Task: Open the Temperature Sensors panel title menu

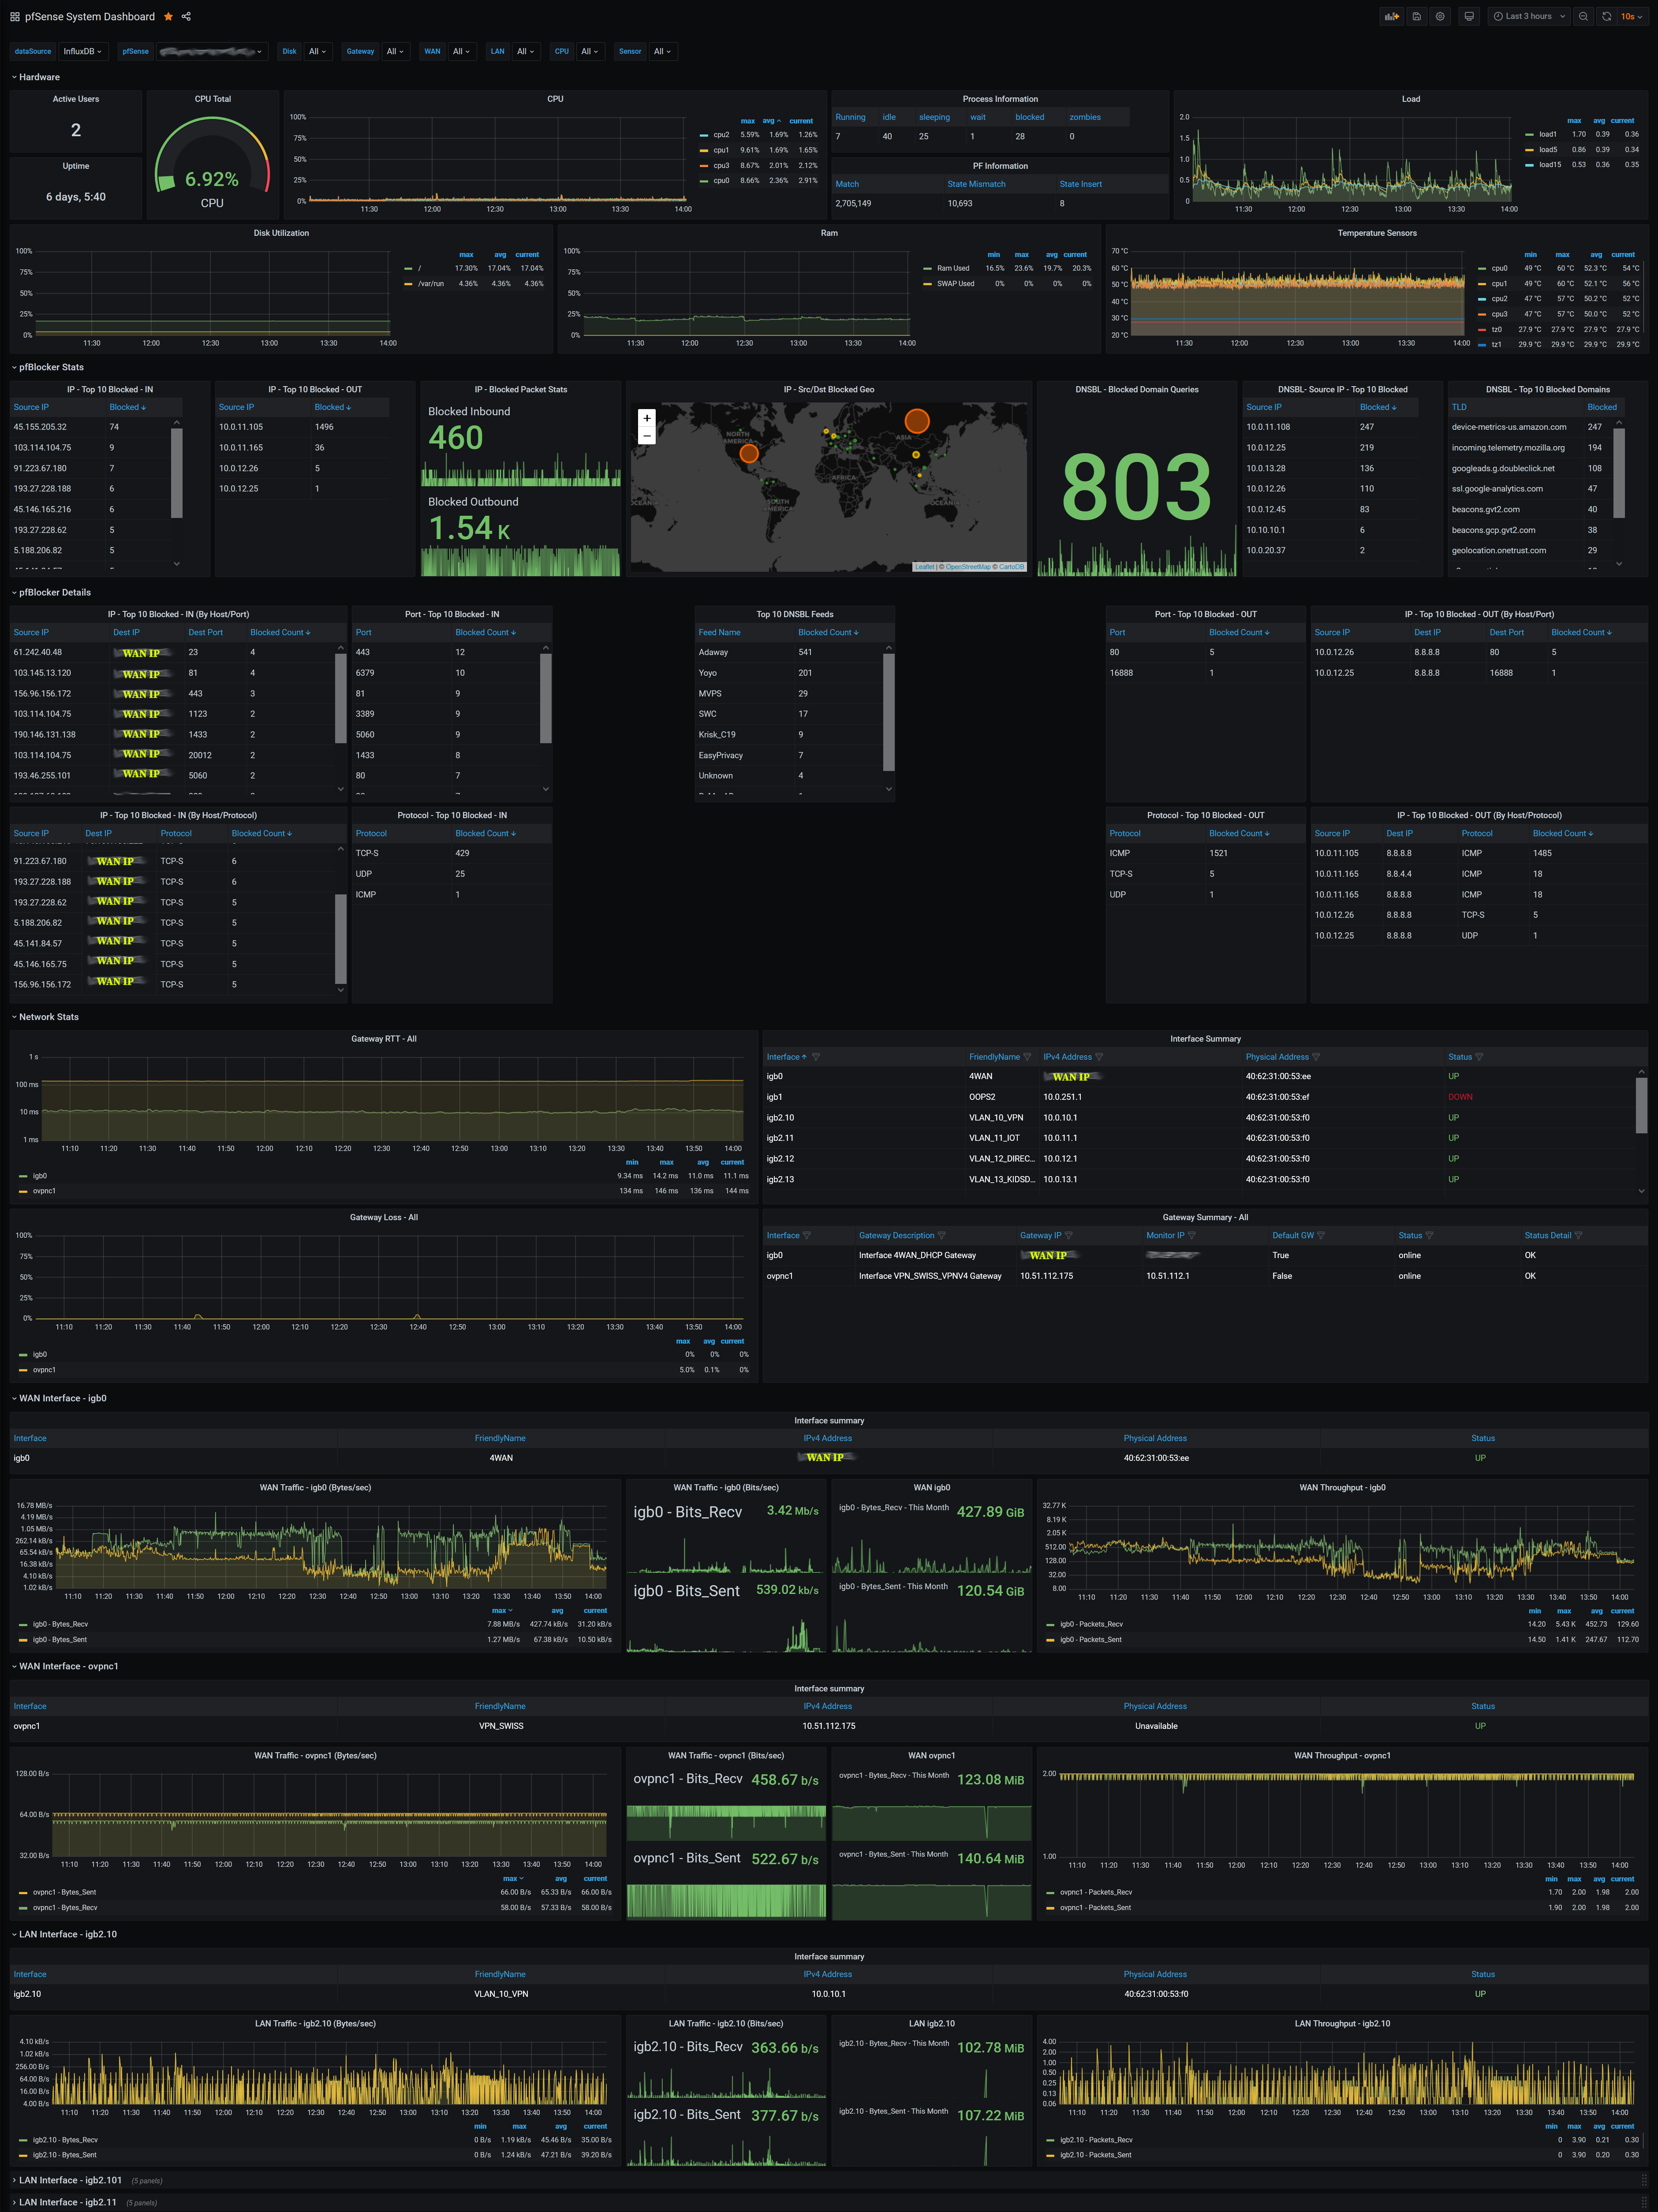Action: tap(1377, 233)
